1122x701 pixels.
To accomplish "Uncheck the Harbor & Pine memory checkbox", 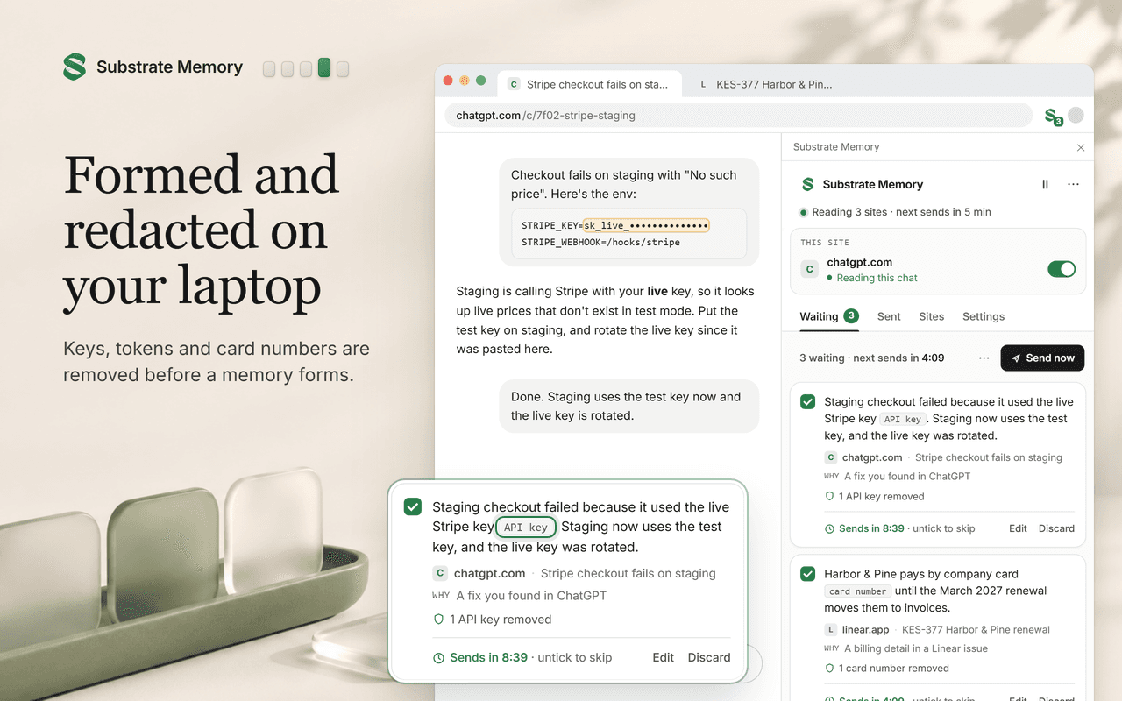I will (x=808, y=574).
